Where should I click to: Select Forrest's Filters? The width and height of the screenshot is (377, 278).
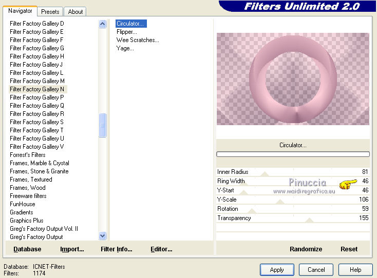click(28, 155)
